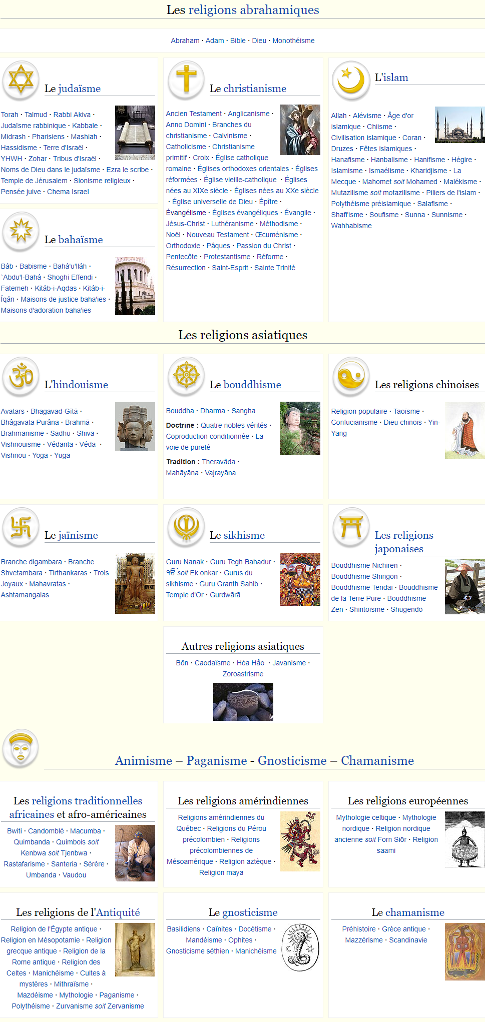The height and width of the screenshot is (1022, 485).
Task: Go to the Quatre nobles vérités link
Action: [234, 425]
